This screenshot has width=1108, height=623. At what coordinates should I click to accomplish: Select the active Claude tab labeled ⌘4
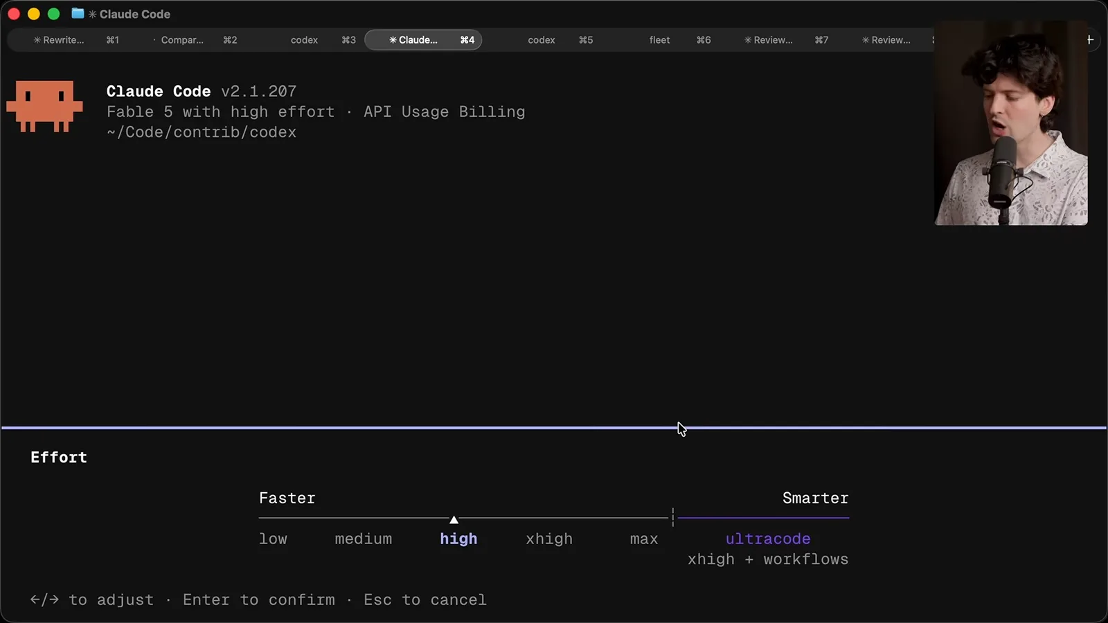(423, 40)
